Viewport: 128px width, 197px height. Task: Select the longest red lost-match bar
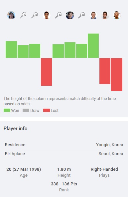click(x=117, y=74)
